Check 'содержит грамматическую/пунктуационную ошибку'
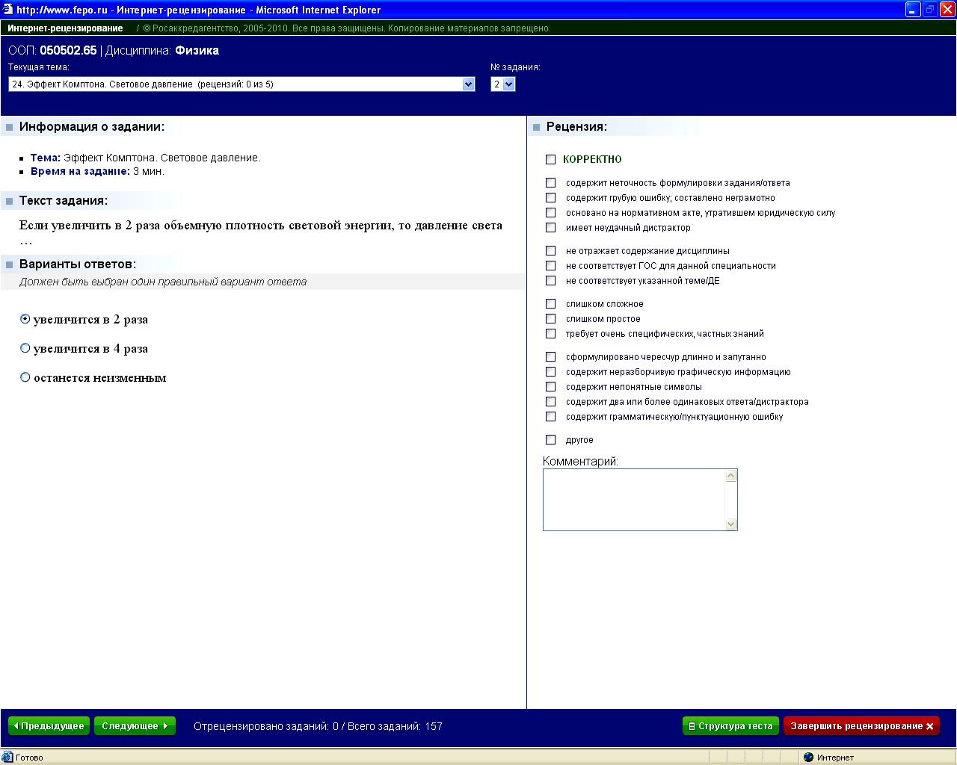The image size is (957, 765). [x=551, y=416]
